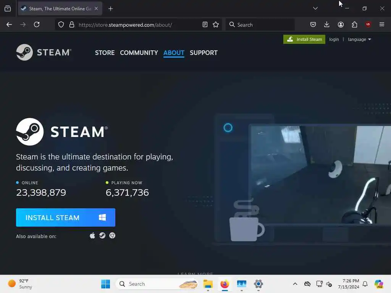
Task: Click the muted volume tray icon
Action: click(329, 284)
